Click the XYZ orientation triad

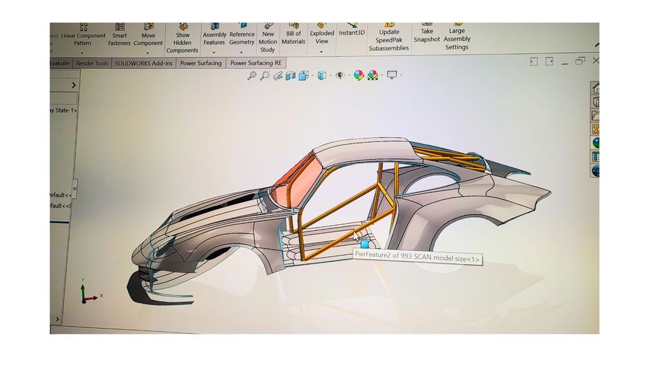90,292
